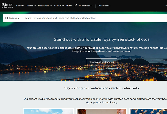Click the View plans and pricing button
This screenshot has width=167, height=114.
102,62
